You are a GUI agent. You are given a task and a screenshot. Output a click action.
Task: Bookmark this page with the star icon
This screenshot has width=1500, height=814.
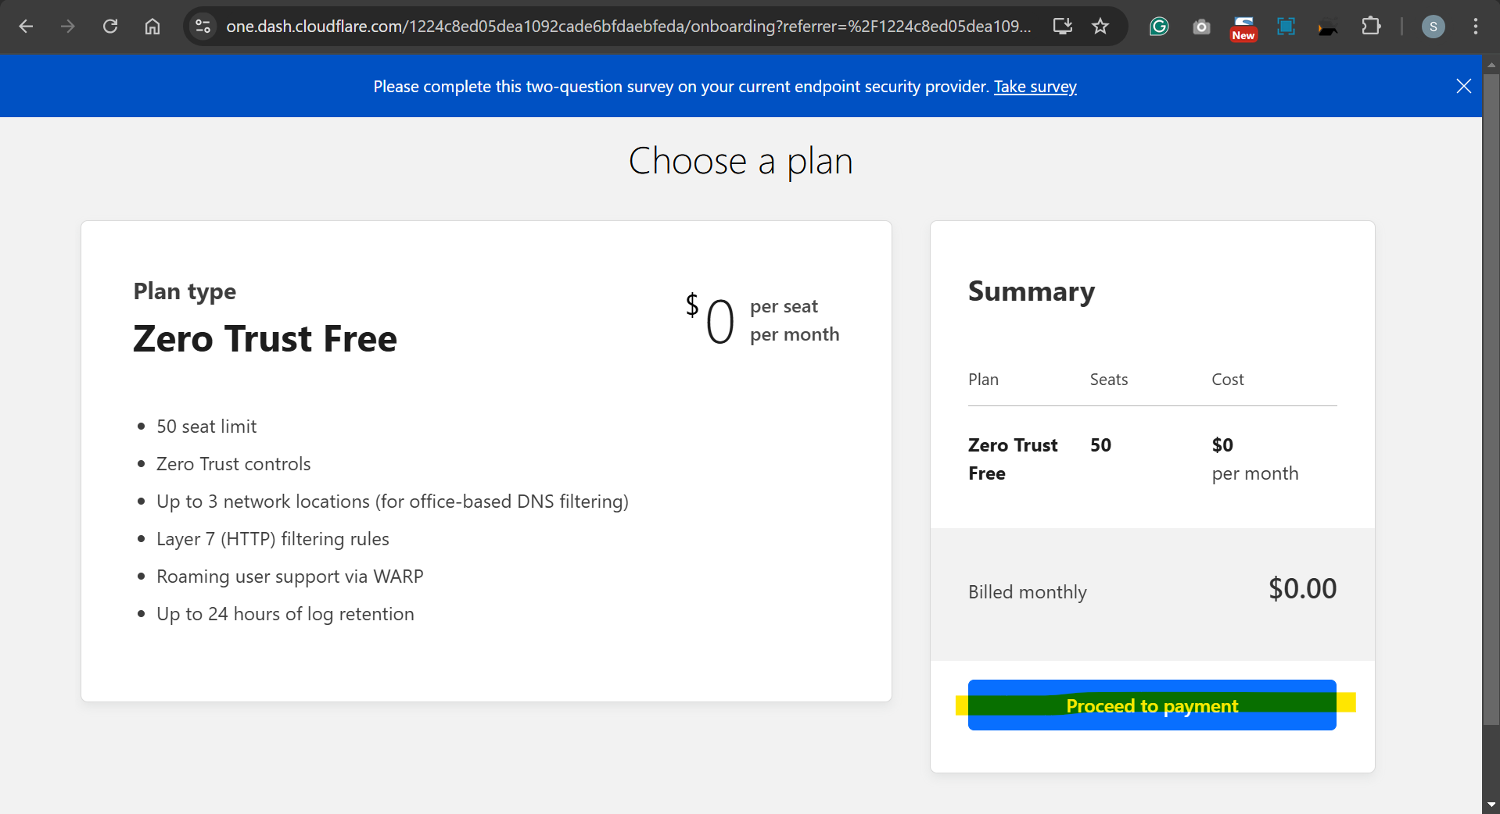[1100, 27]
